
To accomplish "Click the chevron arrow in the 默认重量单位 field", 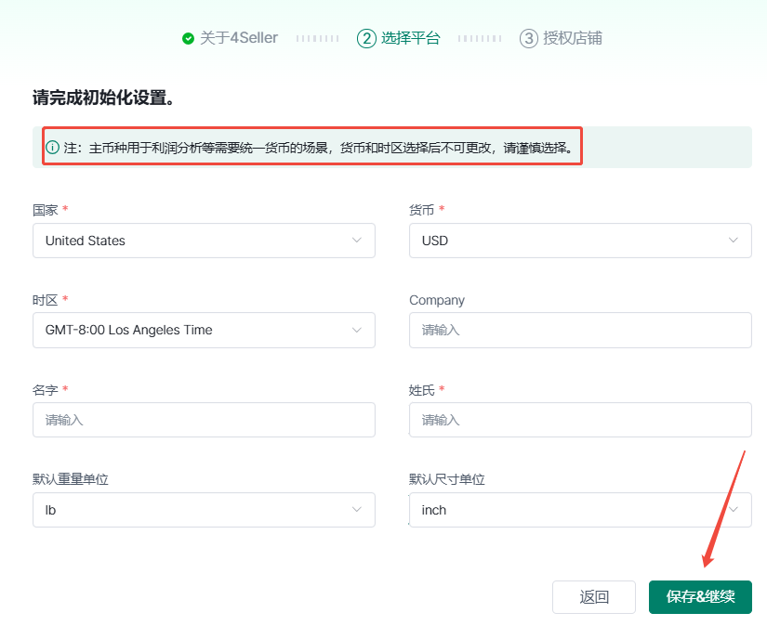I will (x=357, y=510).
